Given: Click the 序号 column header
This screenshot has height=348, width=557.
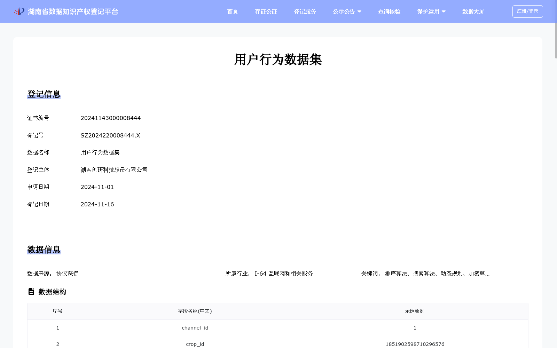Looking at the screenshot, I should point(57,311).
